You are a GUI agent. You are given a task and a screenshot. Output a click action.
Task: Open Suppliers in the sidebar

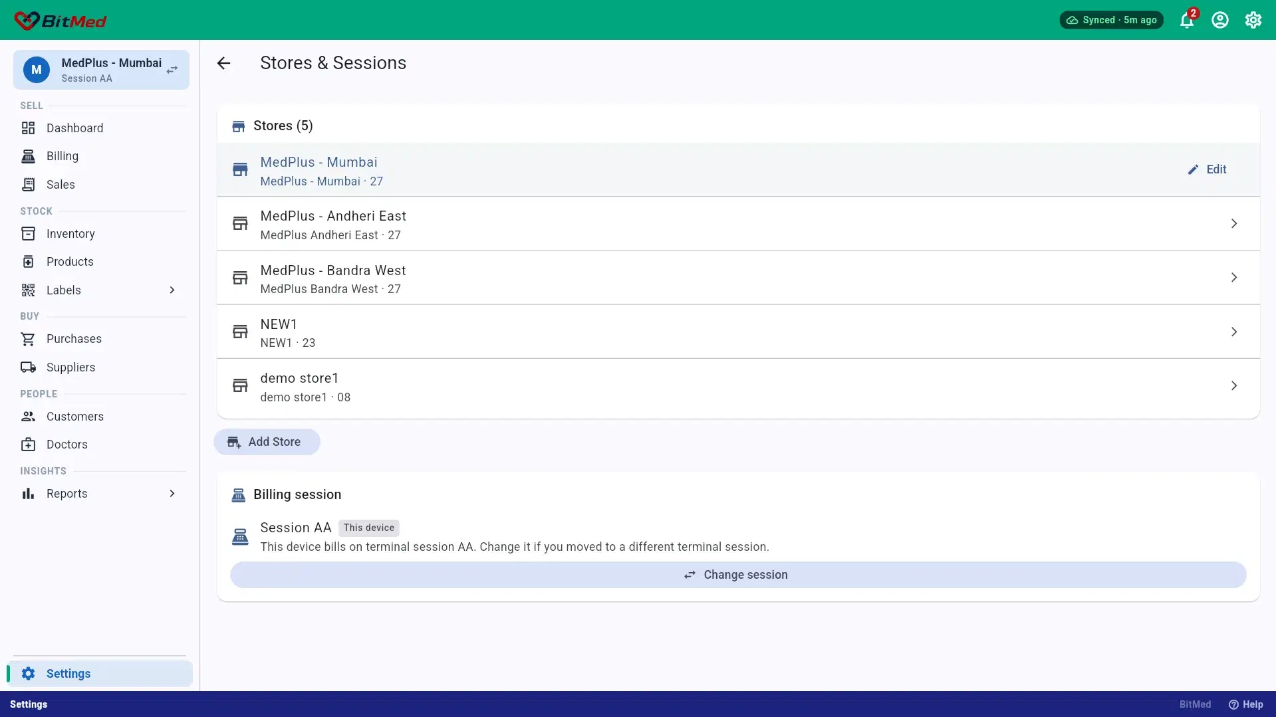coord(100,367)
